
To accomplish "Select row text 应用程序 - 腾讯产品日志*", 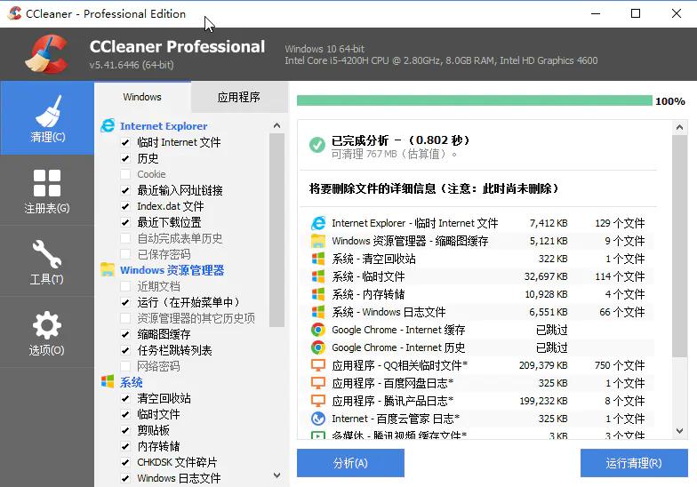I will (x=393, y=401).
